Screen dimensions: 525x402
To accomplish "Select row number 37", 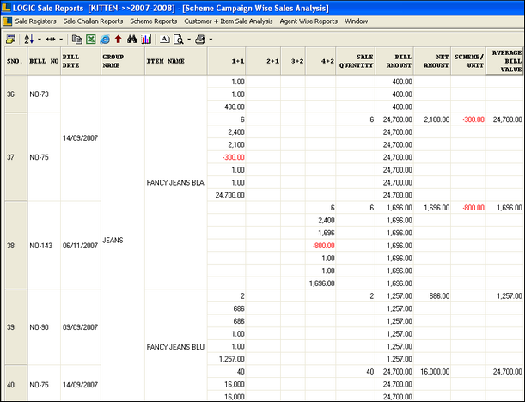I will [16, 157].
